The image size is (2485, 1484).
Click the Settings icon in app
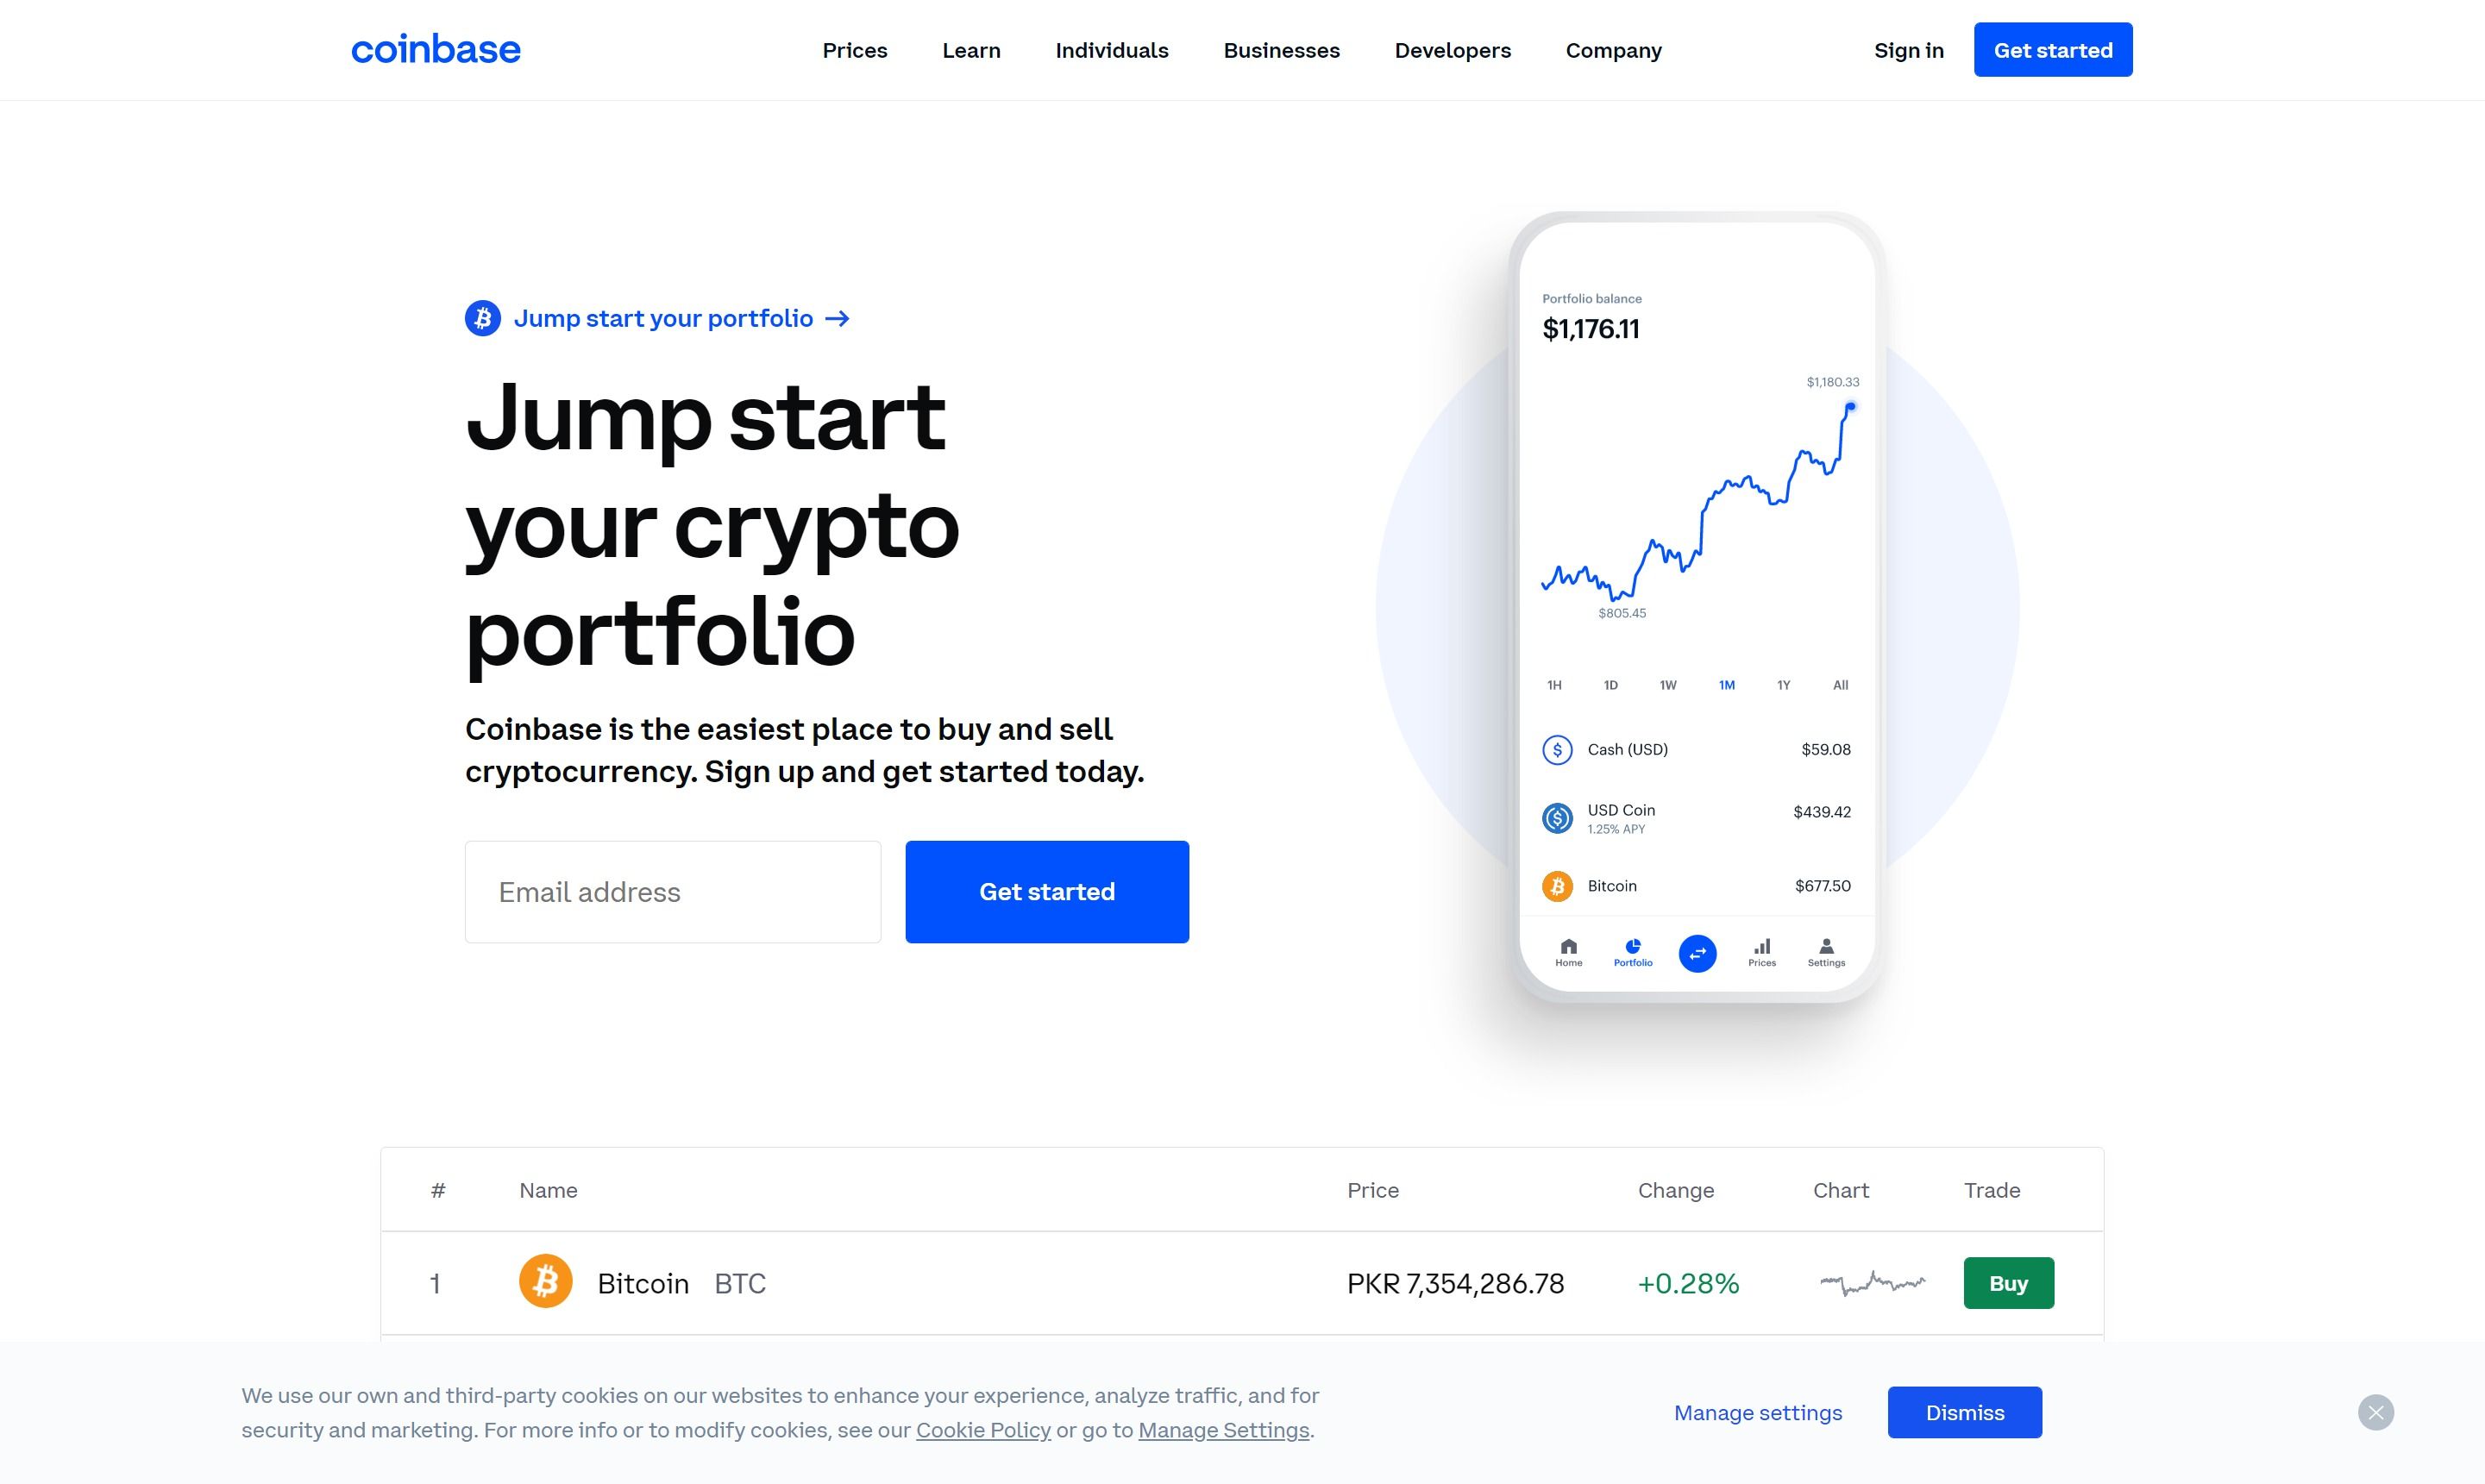point(1824,950)
